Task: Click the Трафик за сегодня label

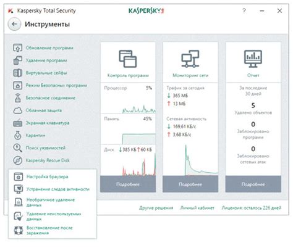Action: pyautogui.click(x=185, y=88)
